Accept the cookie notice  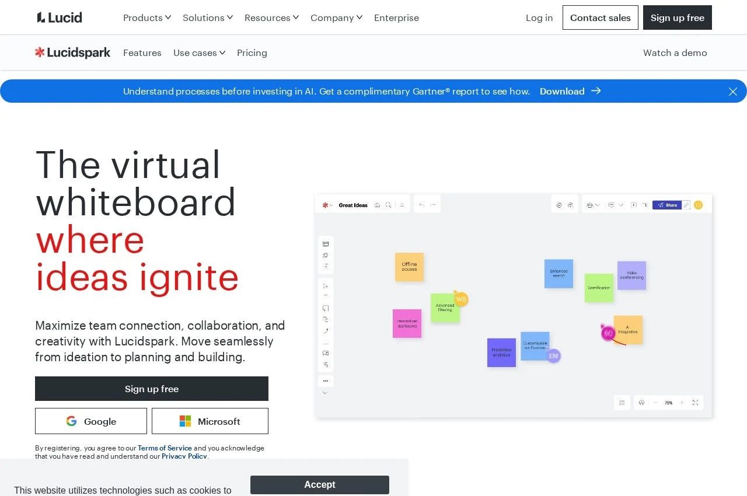pos(320,485)
